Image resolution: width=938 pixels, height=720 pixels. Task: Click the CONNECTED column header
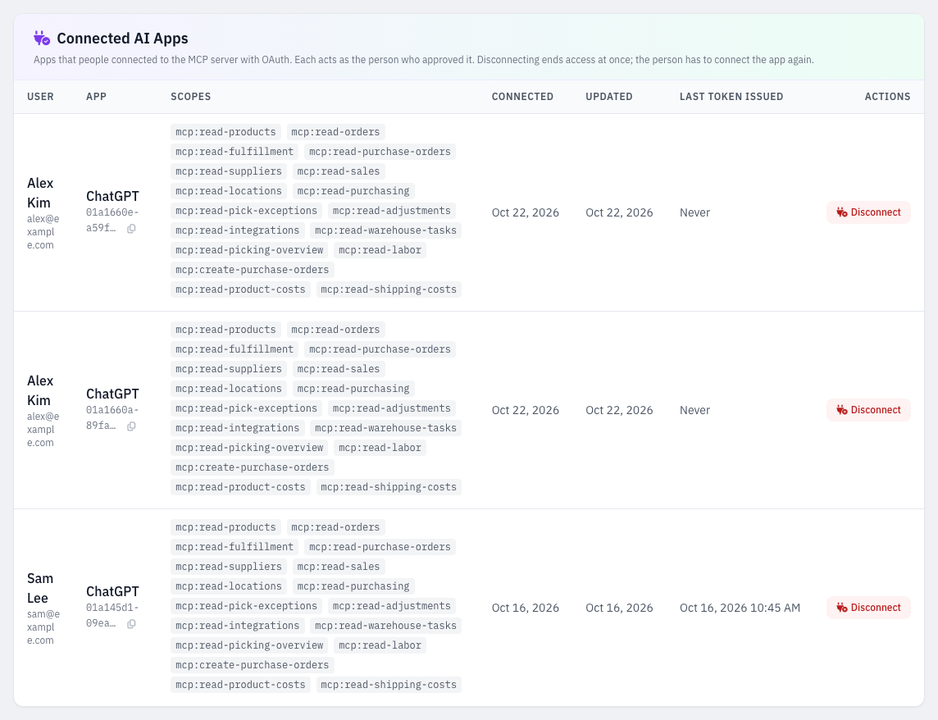[522, 97]
